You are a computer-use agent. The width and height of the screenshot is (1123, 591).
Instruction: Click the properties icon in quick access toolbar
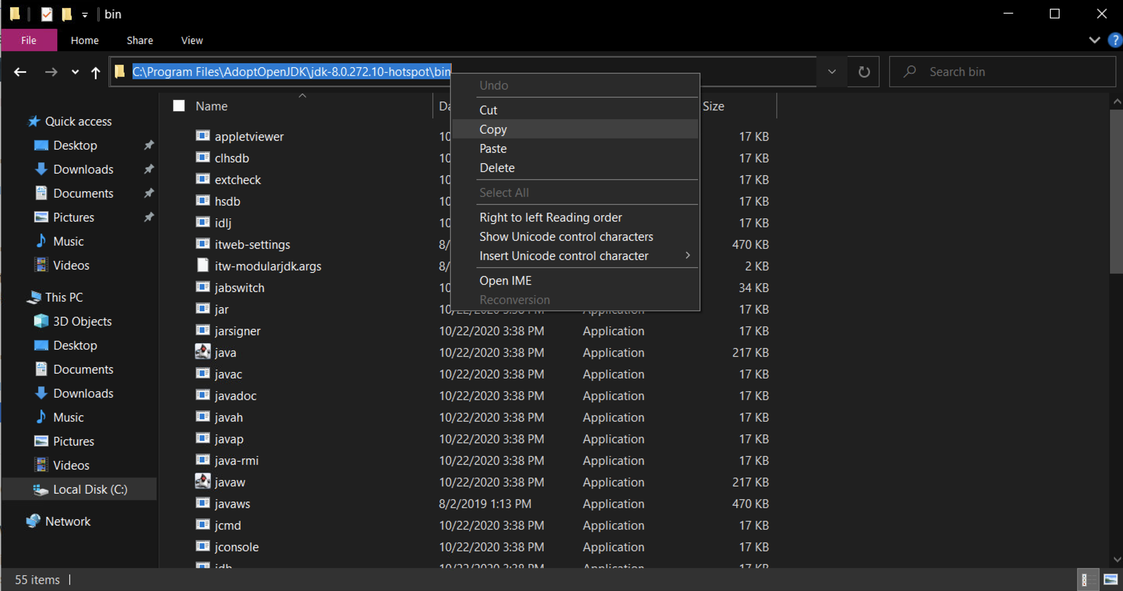pyautogui.click(x=46, y=14)
